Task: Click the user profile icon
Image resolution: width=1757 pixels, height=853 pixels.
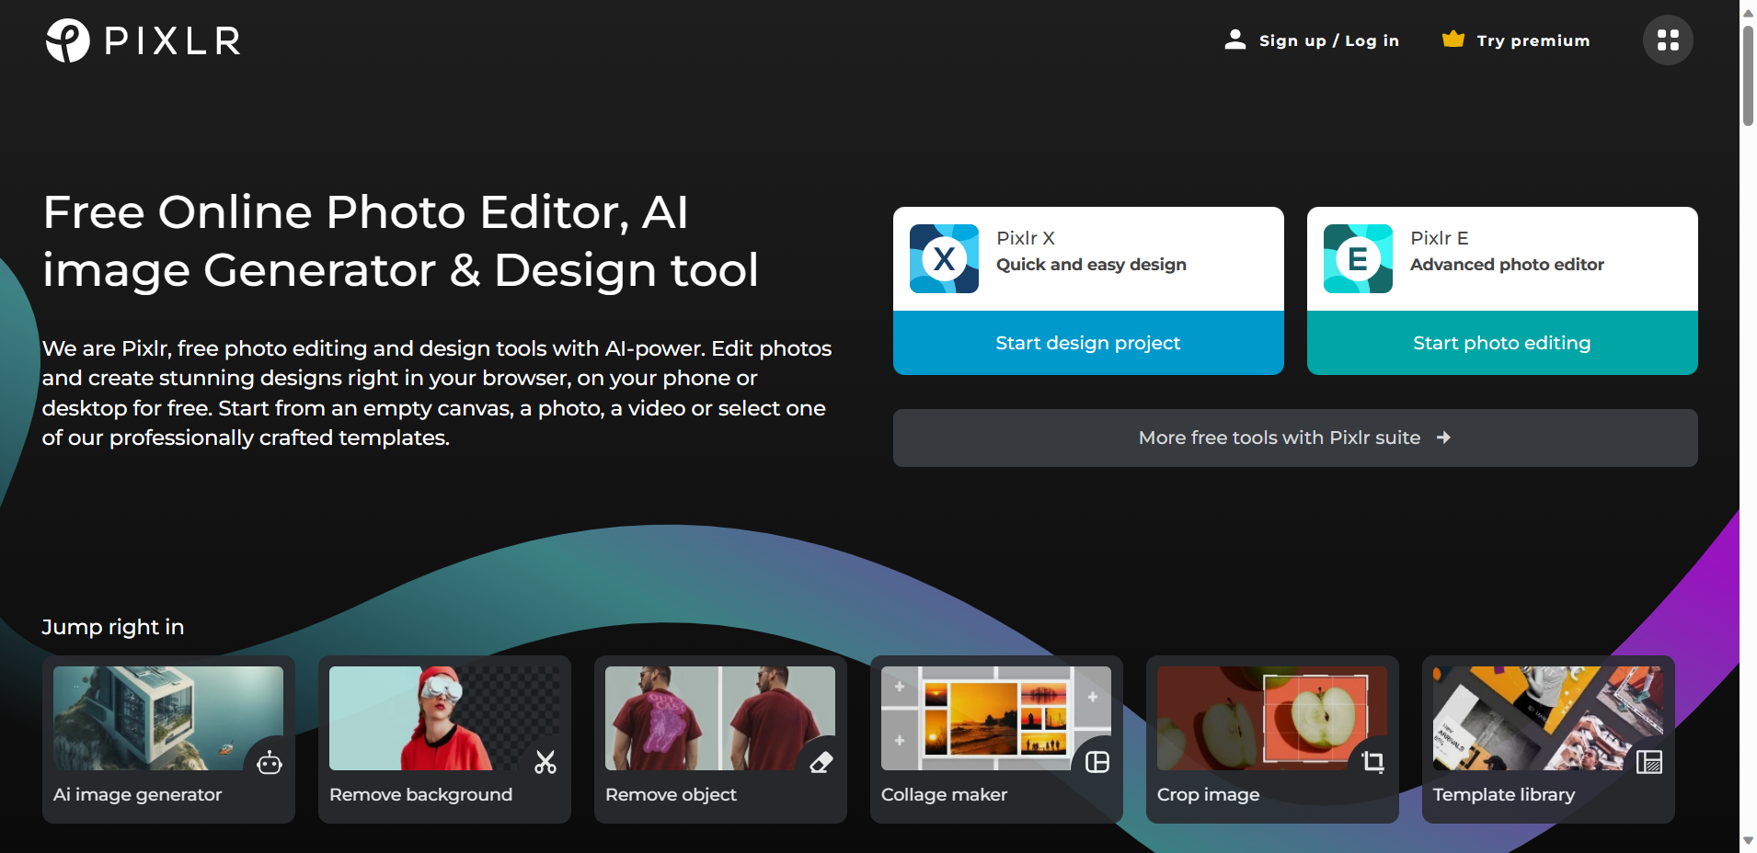Action: pos(1234,40)
